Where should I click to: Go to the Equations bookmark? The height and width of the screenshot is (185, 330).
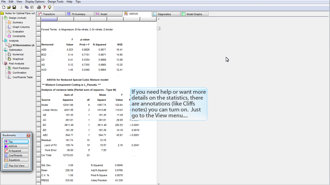[16, 160]
